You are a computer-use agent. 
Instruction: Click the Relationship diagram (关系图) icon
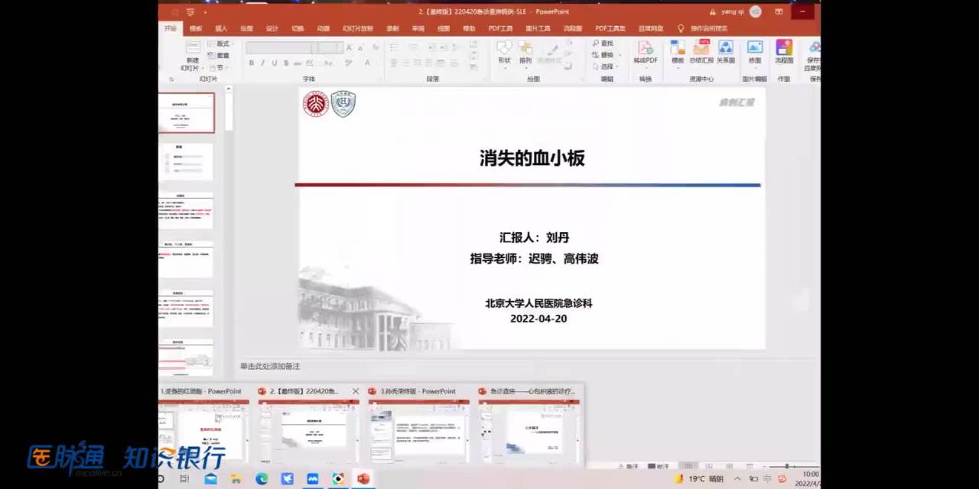[726, 49]
